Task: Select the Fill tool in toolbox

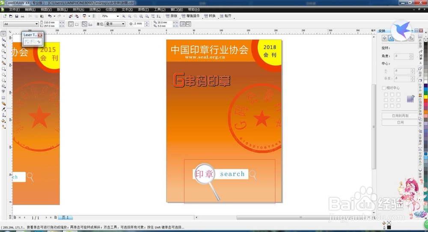Action: click(3, 121)
